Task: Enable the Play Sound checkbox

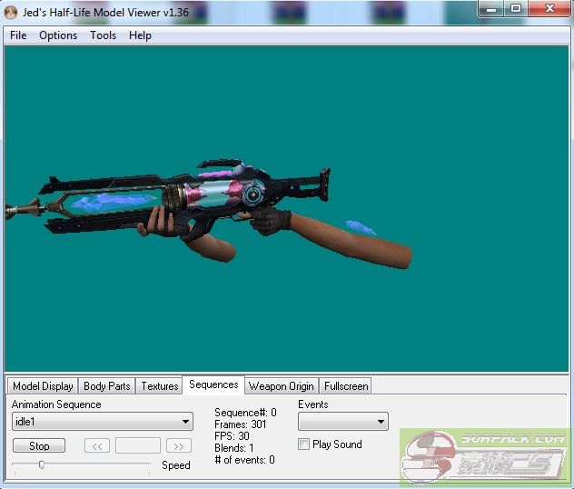Action: (304, 444)
